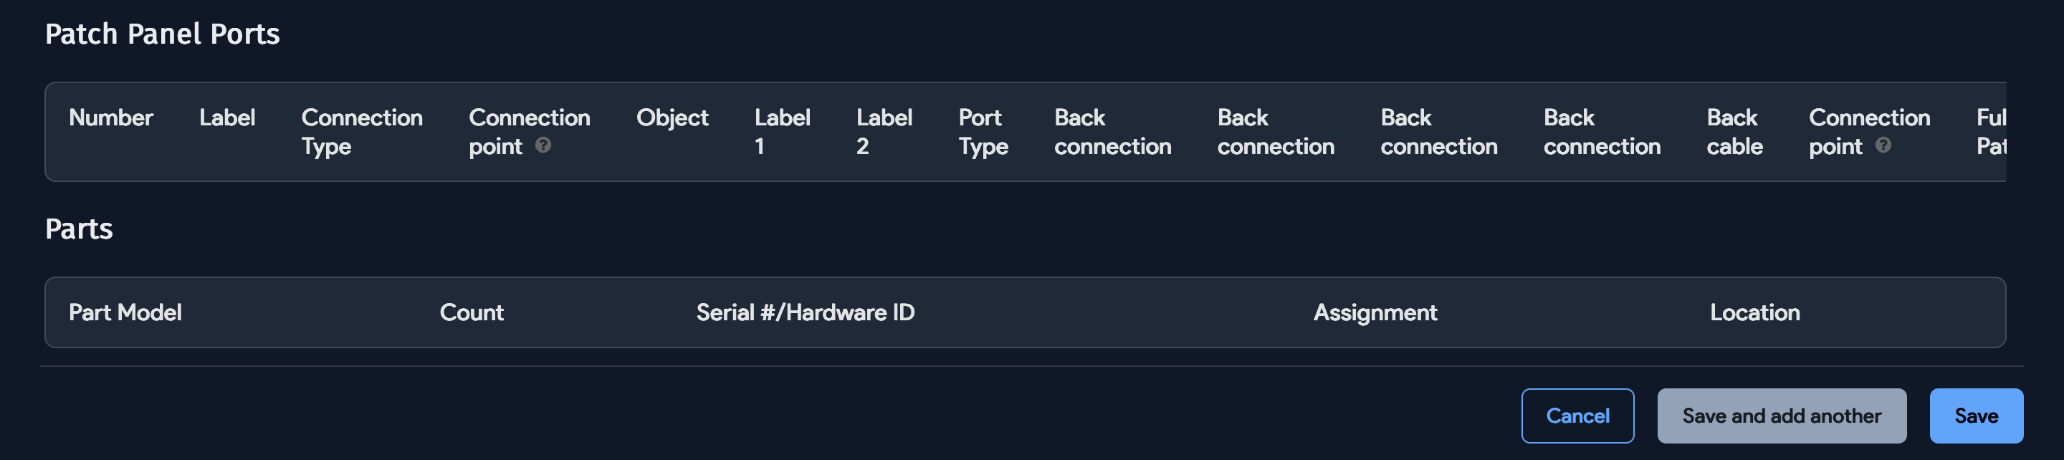The width and height of the screenshot is (2064, 460).
Task: Click the Back cable column header
Action: click(x=1733, y=131)
